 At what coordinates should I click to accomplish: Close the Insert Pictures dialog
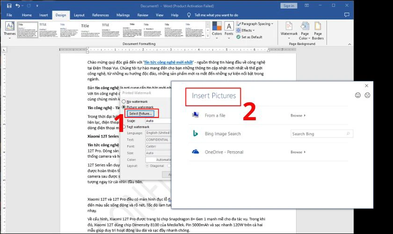(x=366, y=86)
